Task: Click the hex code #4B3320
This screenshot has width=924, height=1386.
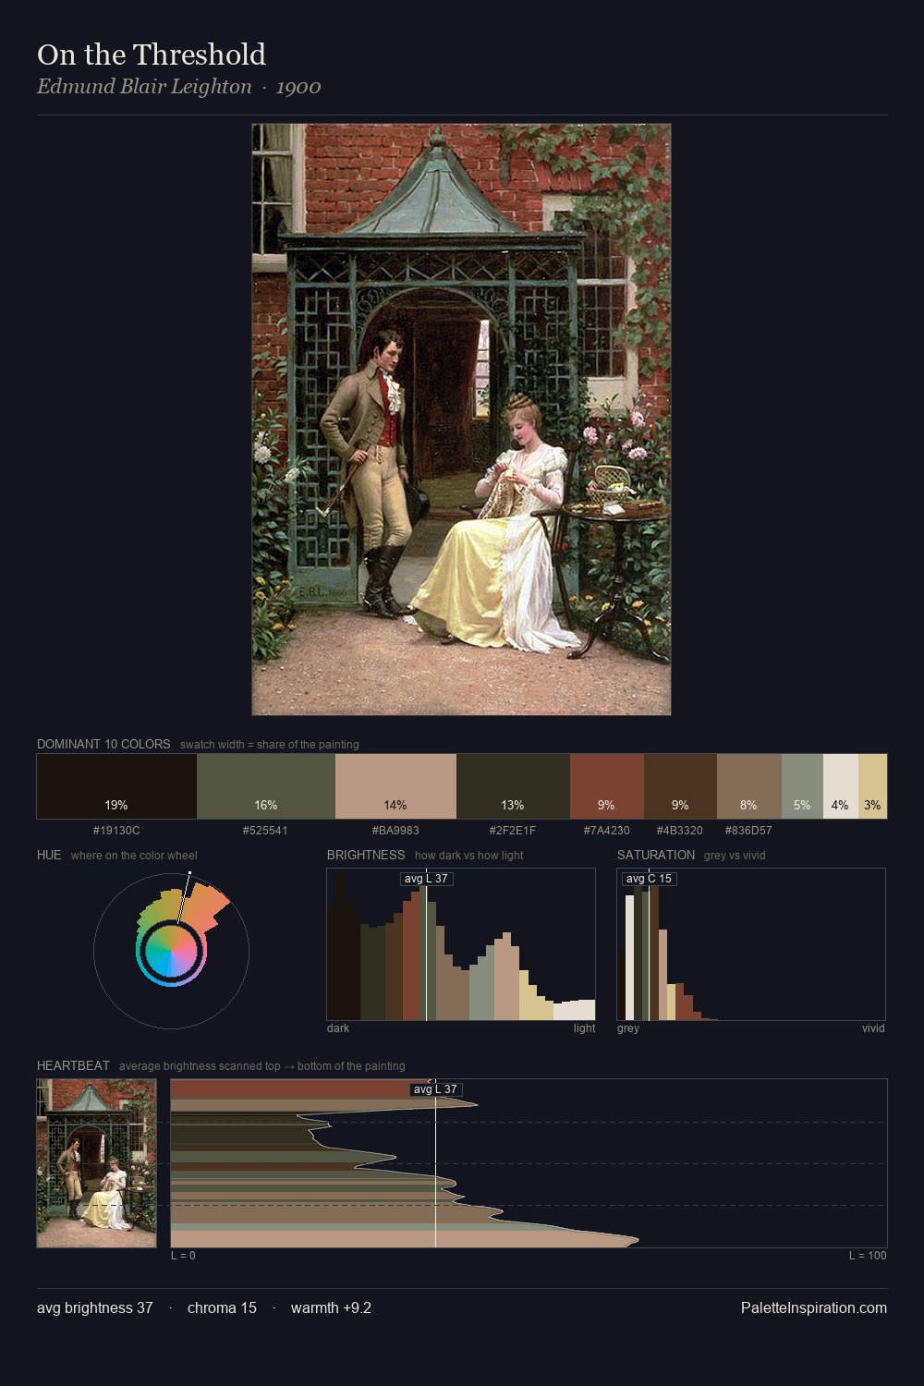Action: pos(679,831)
